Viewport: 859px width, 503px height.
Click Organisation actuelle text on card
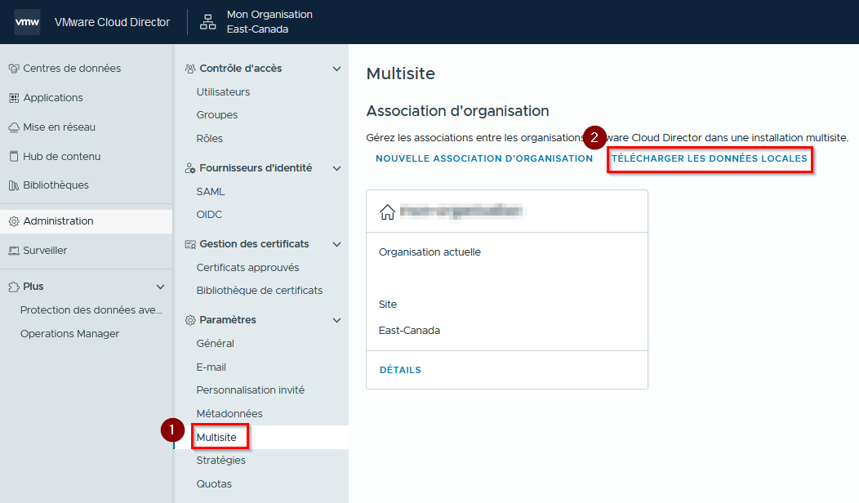(x=429, y=252)
